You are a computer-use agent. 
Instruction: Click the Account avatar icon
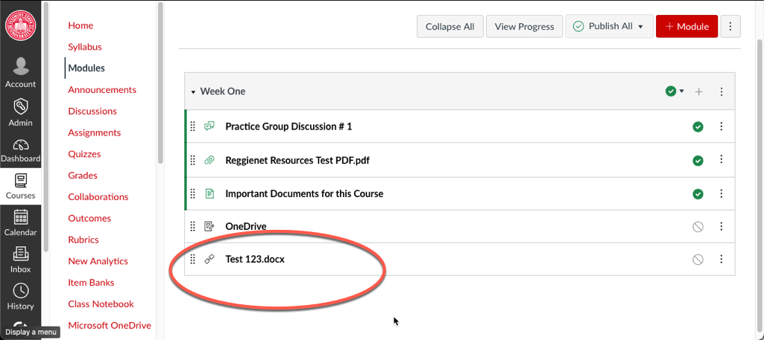click(20, 66)
